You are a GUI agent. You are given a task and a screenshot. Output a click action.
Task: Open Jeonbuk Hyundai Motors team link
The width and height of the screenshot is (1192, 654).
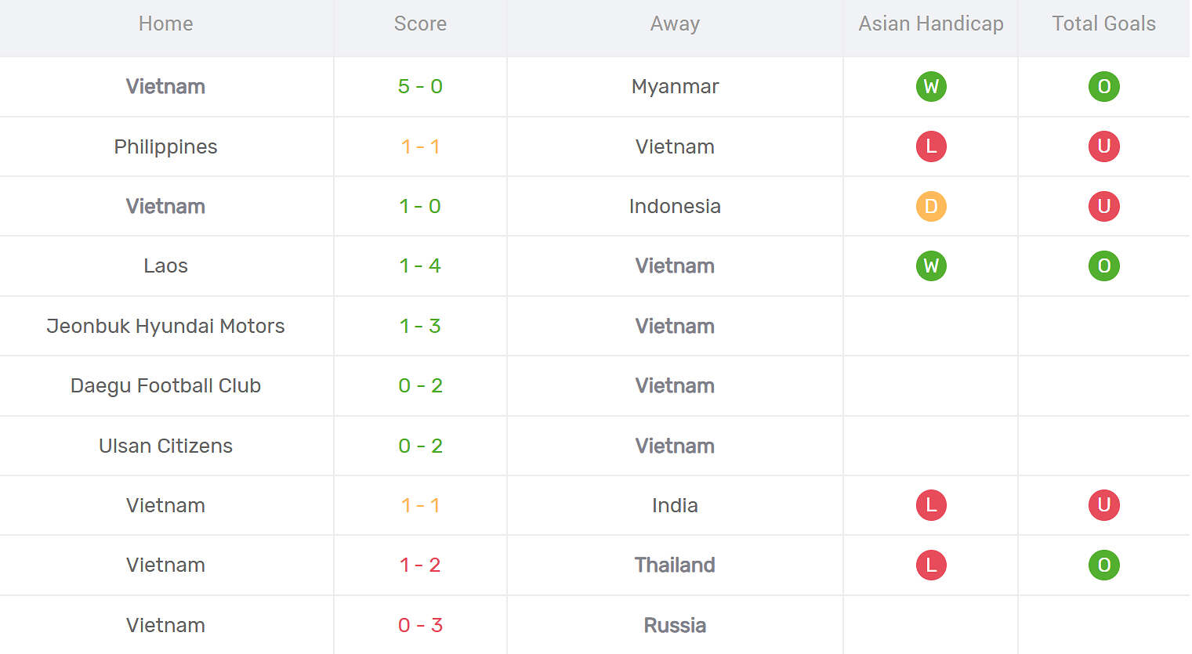point(165,326)
